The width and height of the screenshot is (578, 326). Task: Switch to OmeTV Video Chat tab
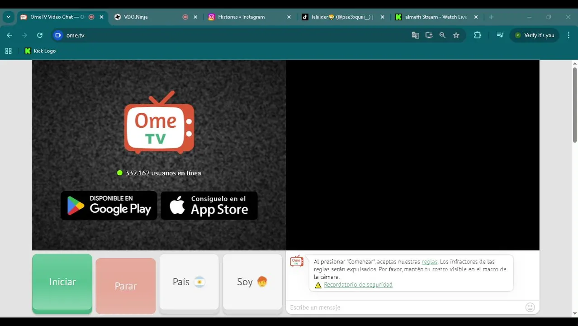click(62, 17)
